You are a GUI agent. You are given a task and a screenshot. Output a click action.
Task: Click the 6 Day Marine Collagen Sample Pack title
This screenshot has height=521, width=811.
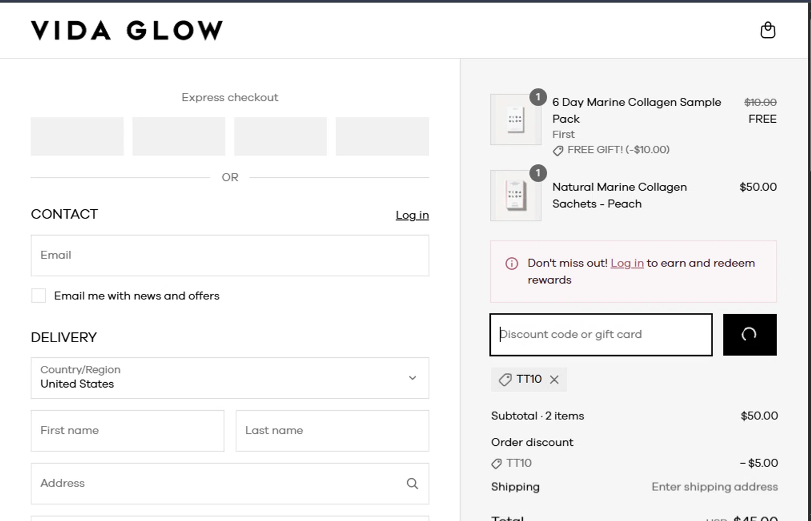point(636,110)
